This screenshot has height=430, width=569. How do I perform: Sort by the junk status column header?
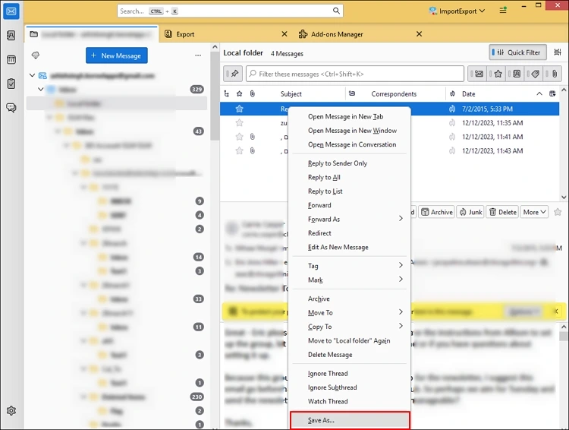click(x=452, y=93)
